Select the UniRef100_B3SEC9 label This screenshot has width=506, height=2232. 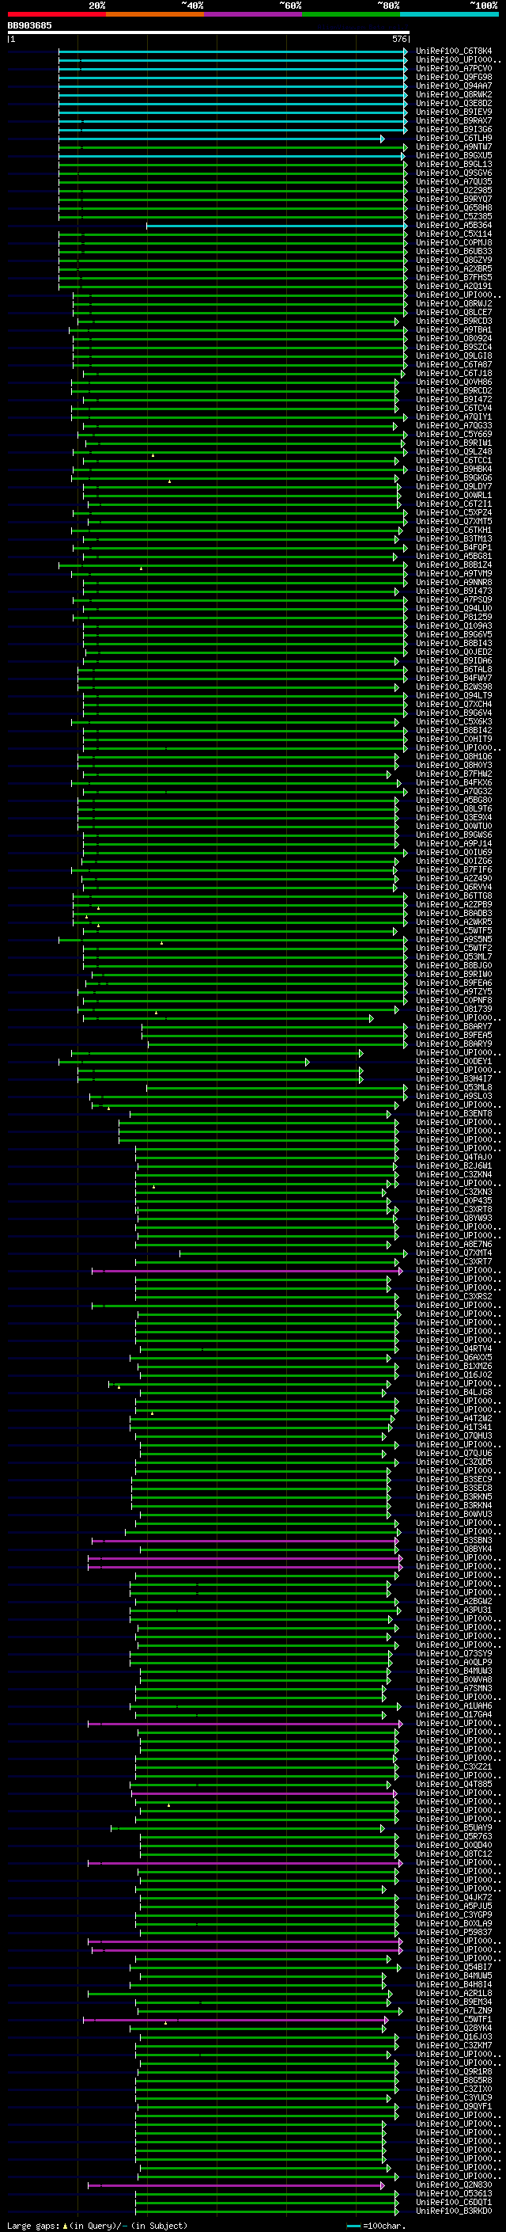pyautogui.click(x=453, y=1480)
